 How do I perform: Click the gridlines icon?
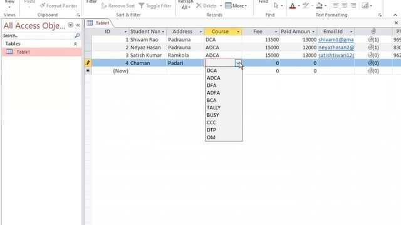[365, 6]
